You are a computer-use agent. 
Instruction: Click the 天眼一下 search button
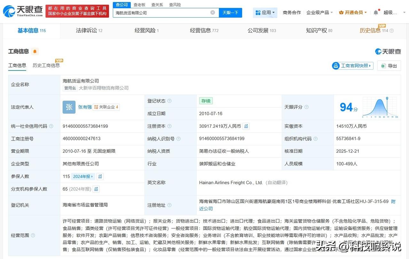230,12
